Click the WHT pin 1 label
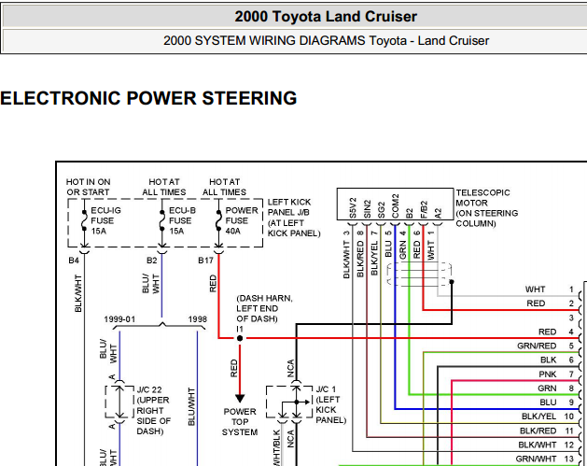Screen dimensions: 587x466 535,289
